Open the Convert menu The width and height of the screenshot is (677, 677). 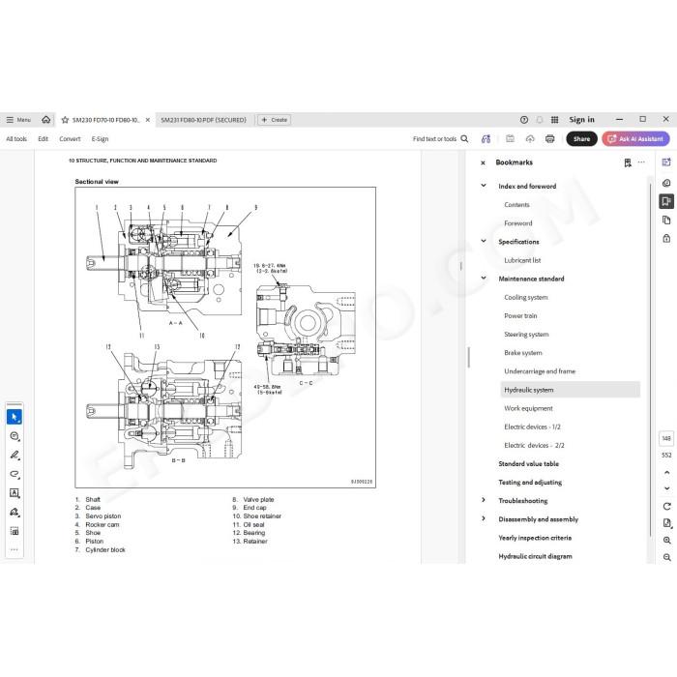[x=70, y=139]
